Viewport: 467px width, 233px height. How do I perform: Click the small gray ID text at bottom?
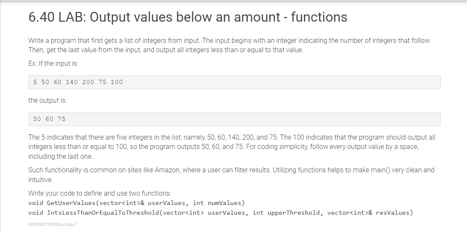coord(52,225)
